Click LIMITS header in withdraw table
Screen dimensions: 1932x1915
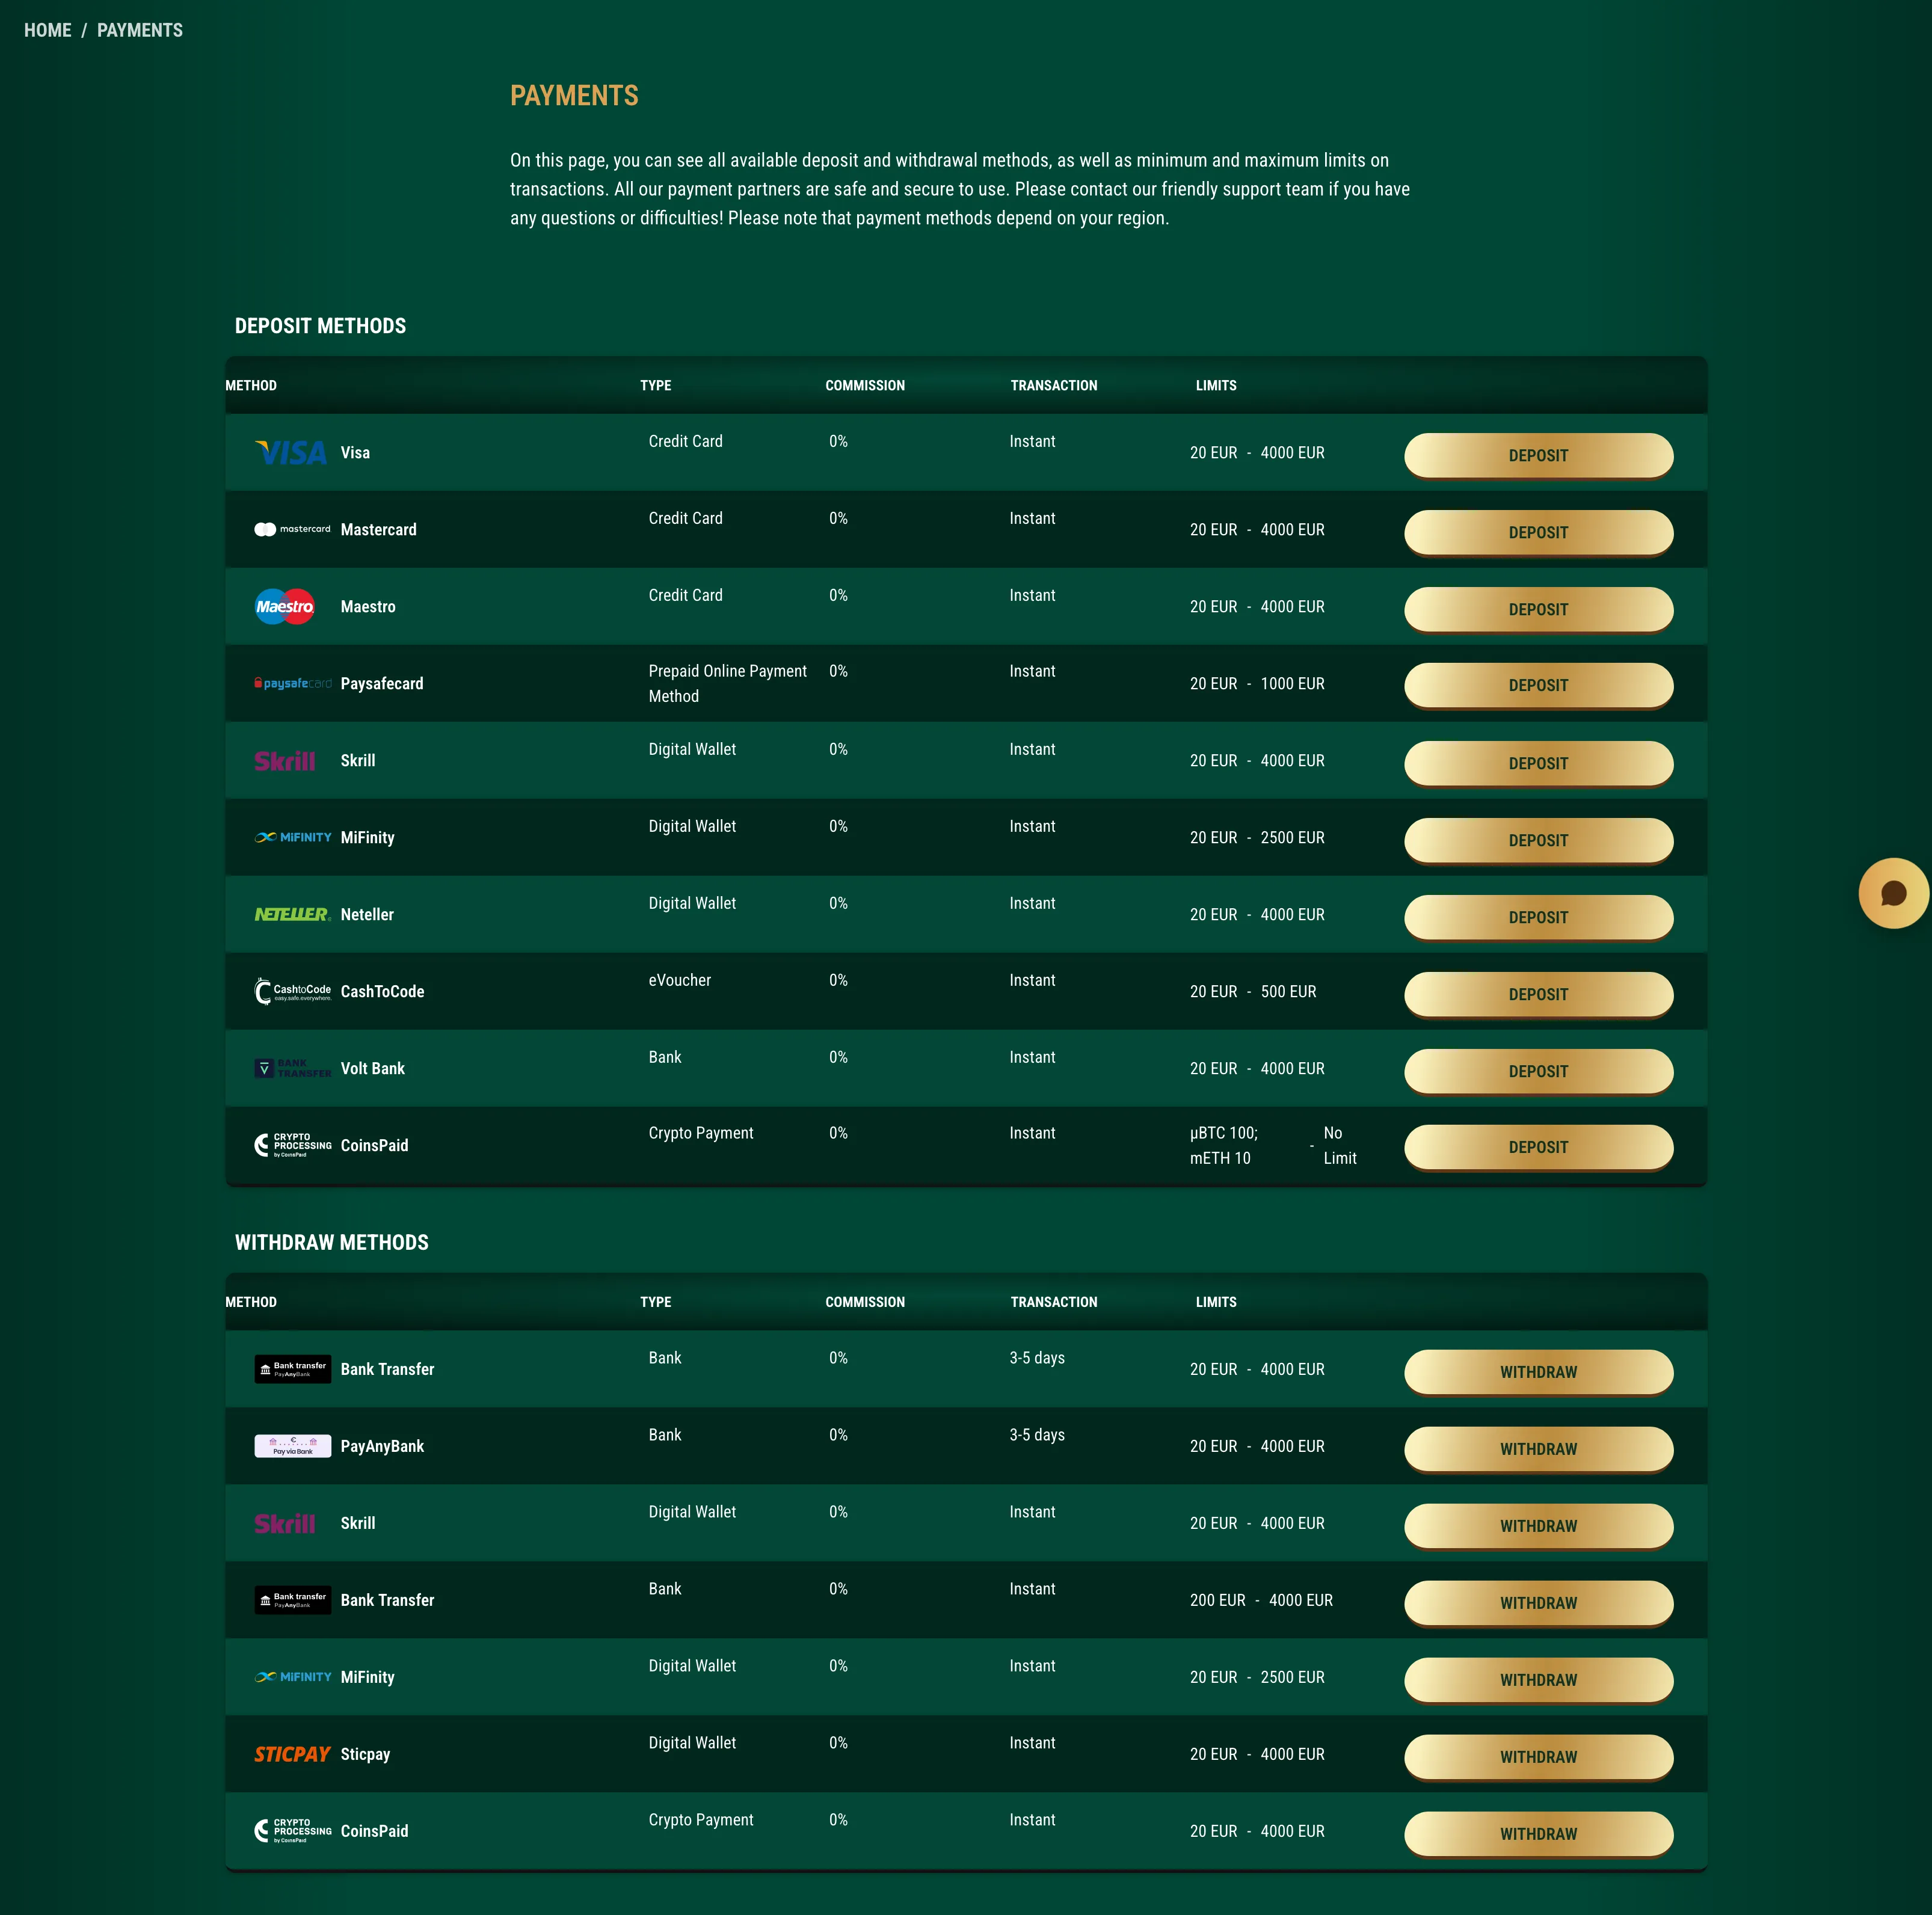(x=1216, y=1302)
